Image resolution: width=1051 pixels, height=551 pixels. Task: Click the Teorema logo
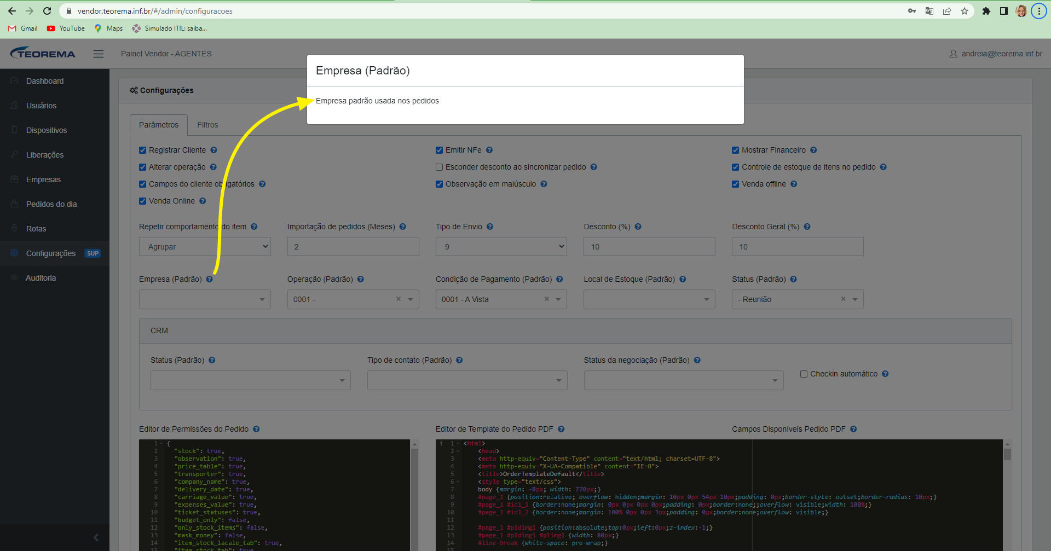click(43, 53)
